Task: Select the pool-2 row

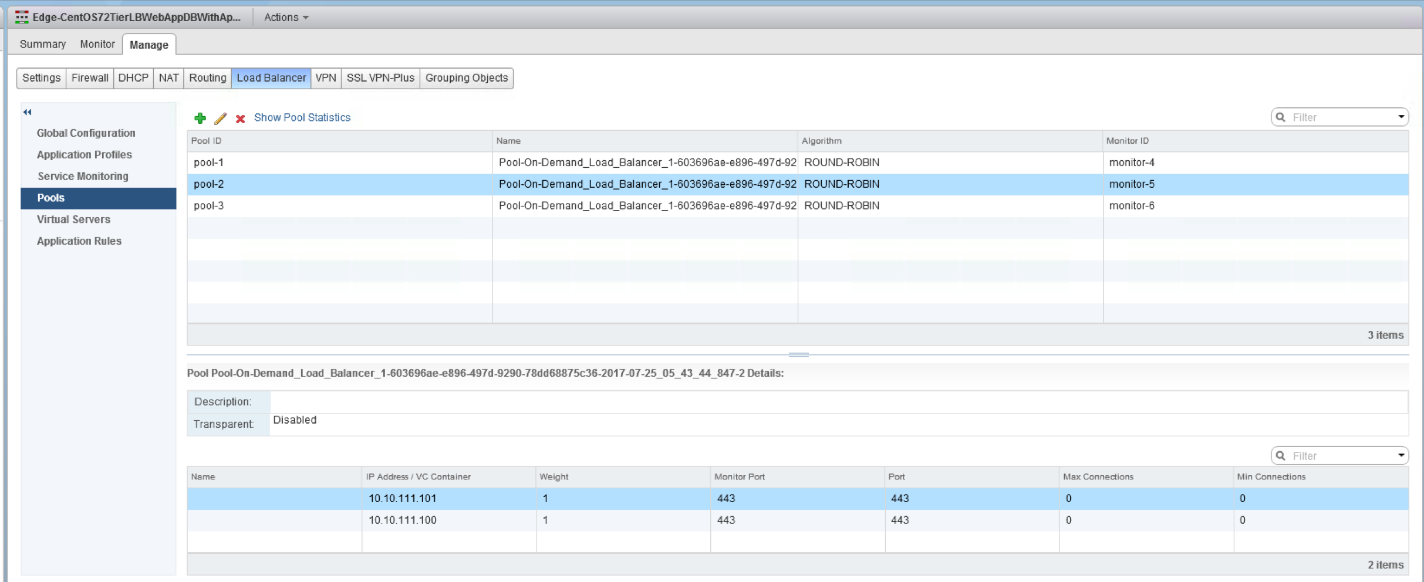Action: point(798,184)
